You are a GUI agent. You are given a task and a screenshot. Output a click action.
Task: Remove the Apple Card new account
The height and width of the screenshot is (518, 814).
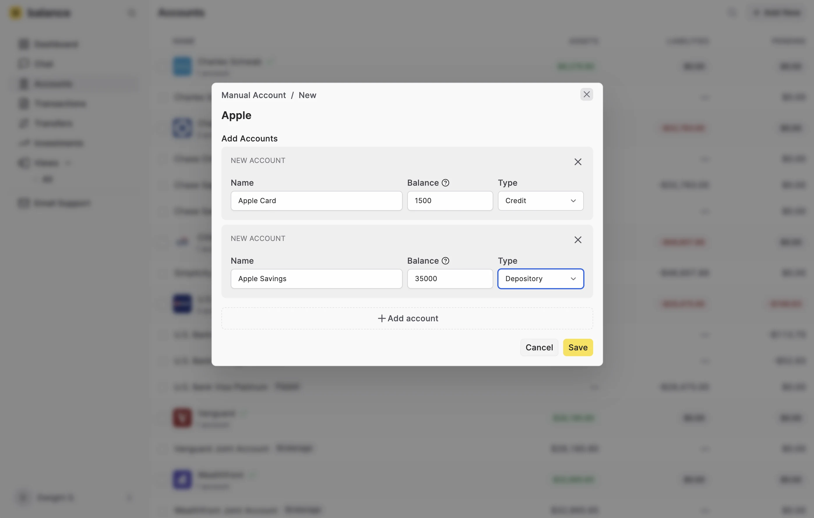coord(578,162)
